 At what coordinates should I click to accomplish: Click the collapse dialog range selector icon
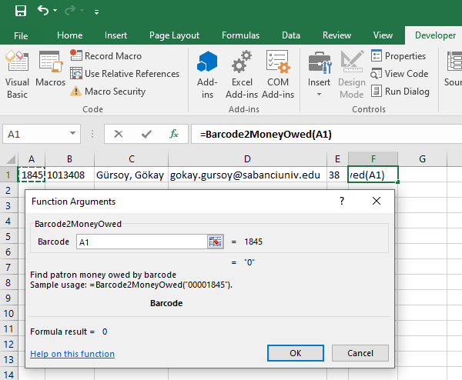coord(216,242)
